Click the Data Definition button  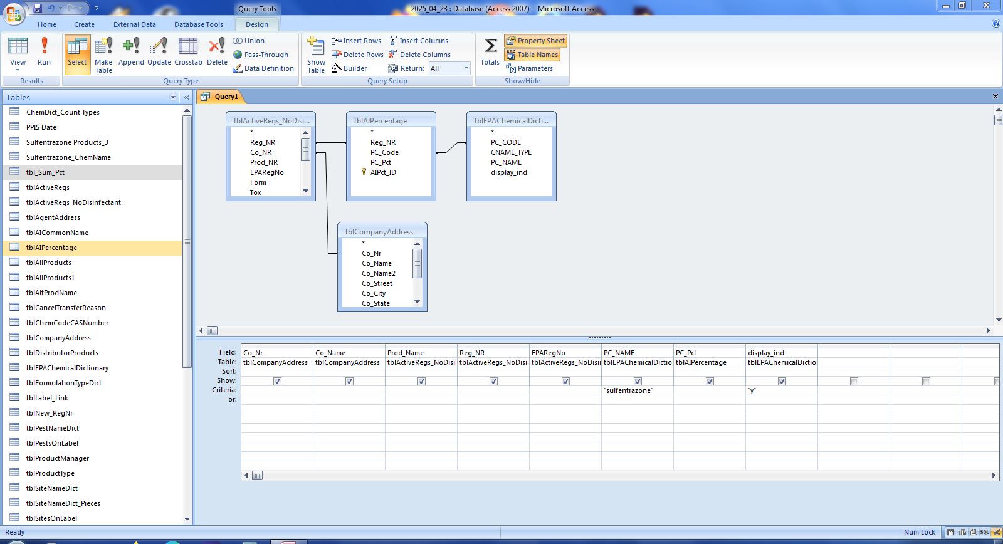click(263, 68)
